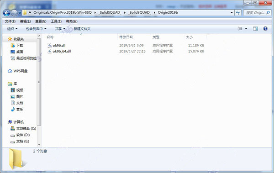Viewport: 274px width, 173px height.
Task: Click the ok96.dll file icon
Action: click(x=49, y=46)
